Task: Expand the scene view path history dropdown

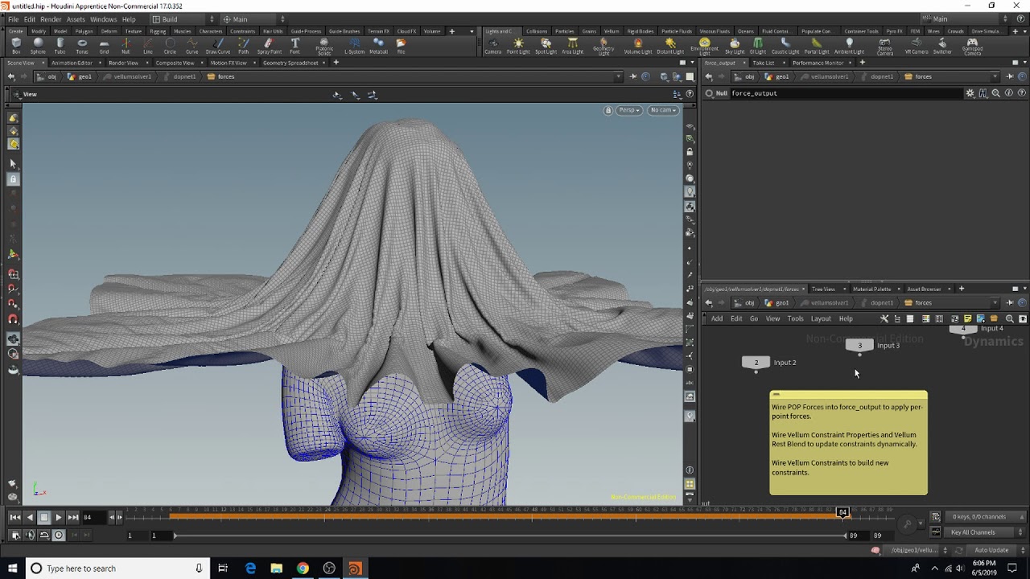Action: pos(618,76)
